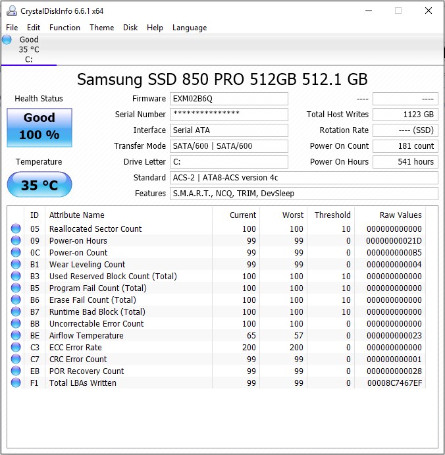Click the Power On Hours value 541 hours
This screenshot has width=445, height=455.
coord(406,161)
